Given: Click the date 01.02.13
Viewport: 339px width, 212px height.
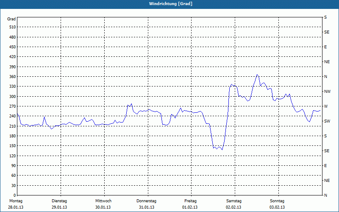Looking at the screenshot, I should [190, 207].
